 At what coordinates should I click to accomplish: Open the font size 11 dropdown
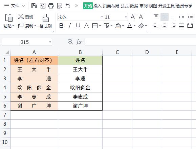coord(126,17)
